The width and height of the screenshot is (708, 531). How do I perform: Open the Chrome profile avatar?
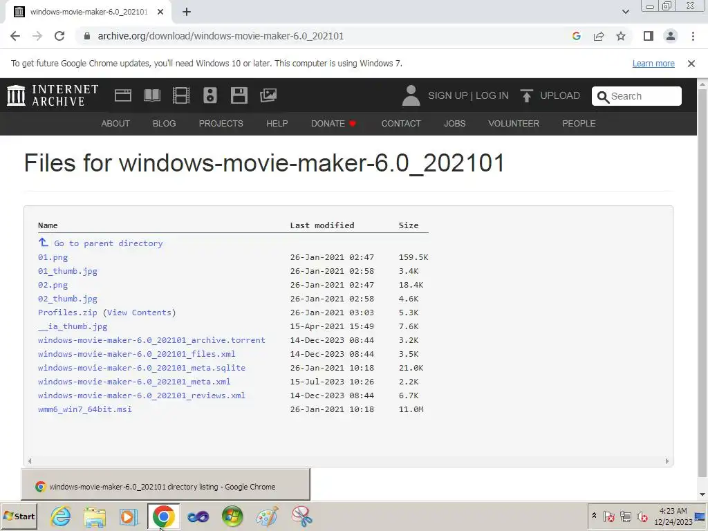click(x=671, y=36)
